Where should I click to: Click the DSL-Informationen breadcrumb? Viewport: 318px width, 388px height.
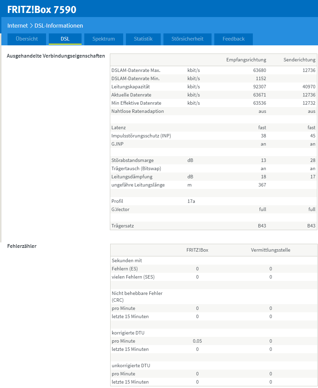tap(59, 26)
